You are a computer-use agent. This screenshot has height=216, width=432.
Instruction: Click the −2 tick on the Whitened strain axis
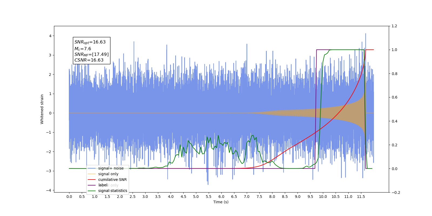coord(49,152)
